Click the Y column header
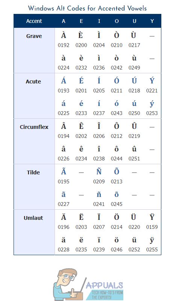Viewport: 176px width, 301px height. tap(152, 21)
